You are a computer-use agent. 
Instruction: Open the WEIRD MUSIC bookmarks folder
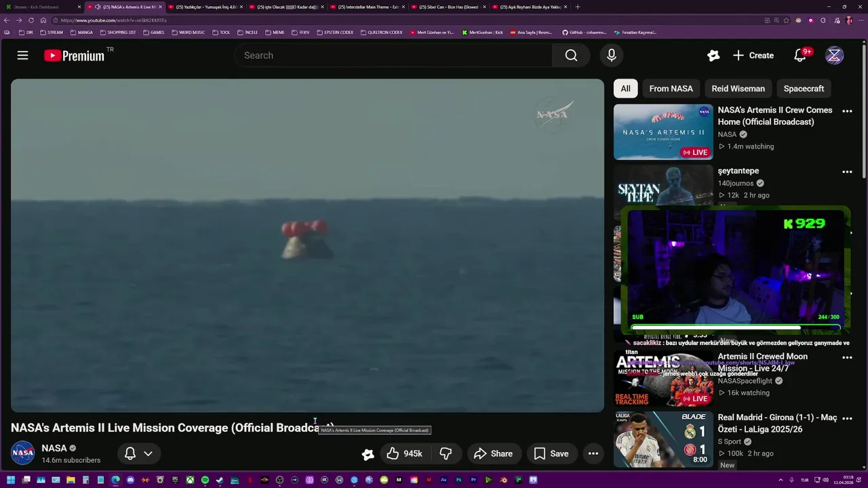pyautogui.click(x=188, y=33)
